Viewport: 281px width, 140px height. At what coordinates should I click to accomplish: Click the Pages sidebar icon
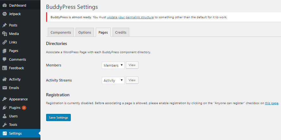(x=4, y=51)
